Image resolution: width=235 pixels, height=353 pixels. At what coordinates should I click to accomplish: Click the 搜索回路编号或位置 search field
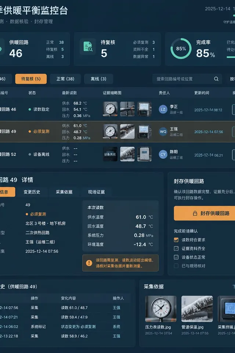coord(187,79)
